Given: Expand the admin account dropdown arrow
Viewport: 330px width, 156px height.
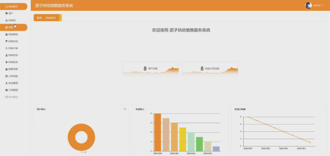Looking at the screenshot, I should point(323,6).
